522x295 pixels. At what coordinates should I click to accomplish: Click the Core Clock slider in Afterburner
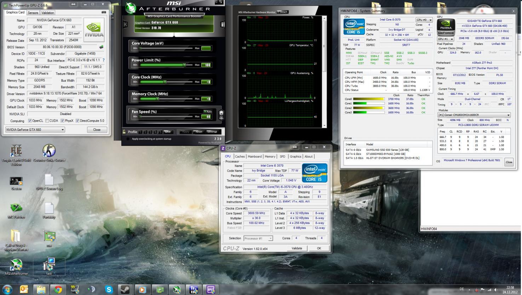pos(166,82)
